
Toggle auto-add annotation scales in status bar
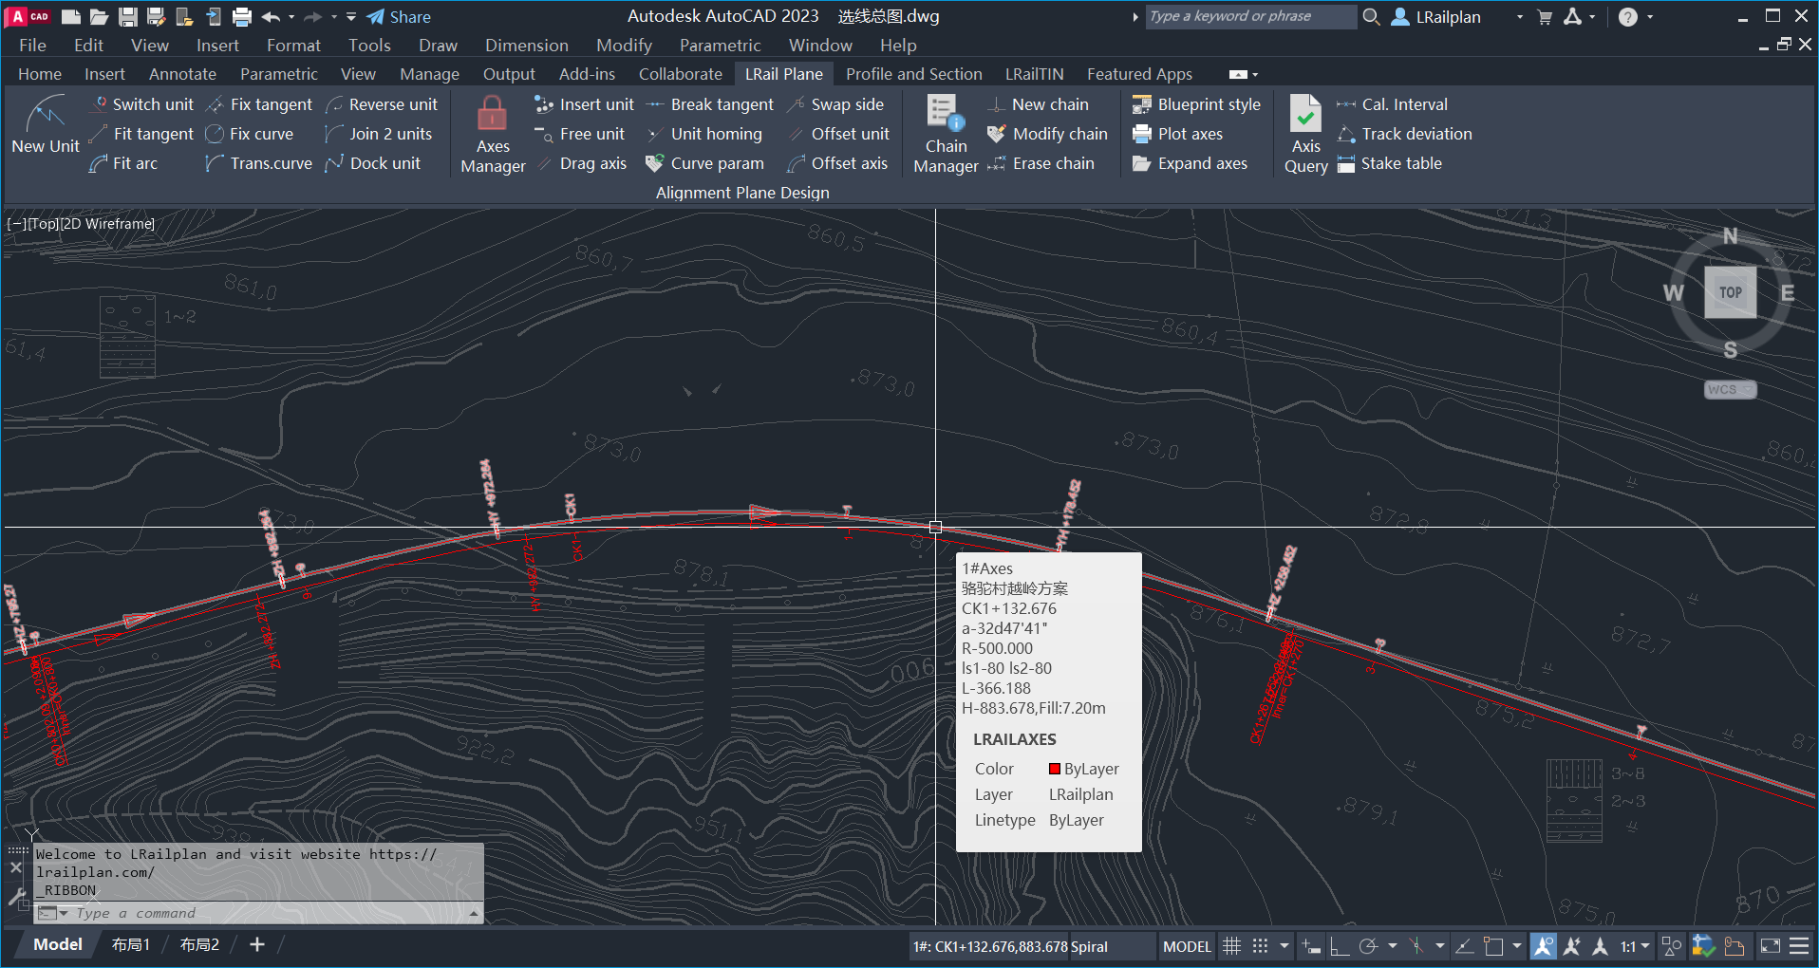point(1572,946)
